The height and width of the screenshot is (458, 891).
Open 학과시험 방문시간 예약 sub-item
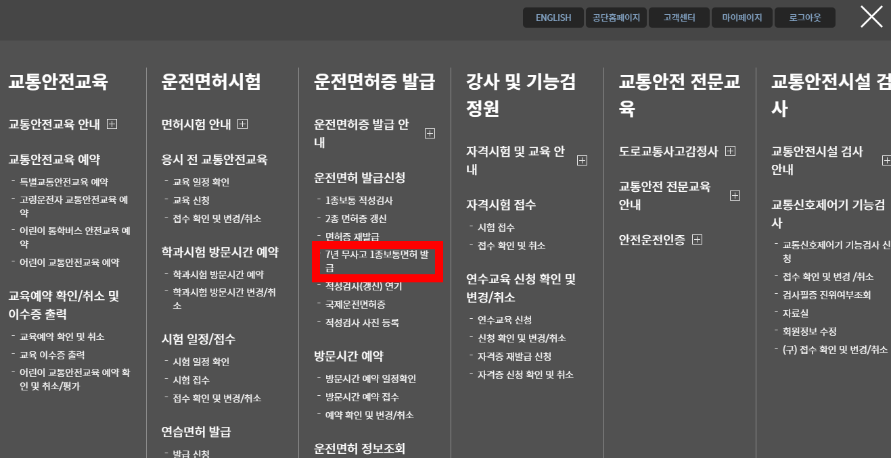pos(219,275)
